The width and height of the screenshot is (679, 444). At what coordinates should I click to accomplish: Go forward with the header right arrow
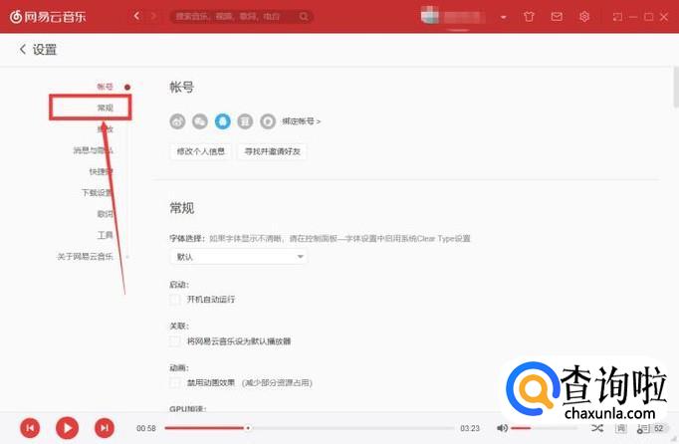[153, 17]
